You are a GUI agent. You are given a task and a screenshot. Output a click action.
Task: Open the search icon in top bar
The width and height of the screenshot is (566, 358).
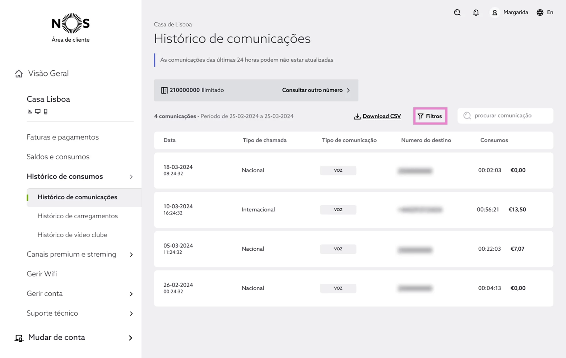457,13
